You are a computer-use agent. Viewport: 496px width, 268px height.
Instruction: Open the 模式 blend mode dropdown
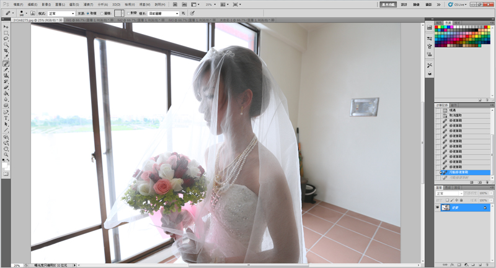point(61,13)
